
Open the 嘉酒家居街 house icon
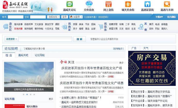pos(147,4)
